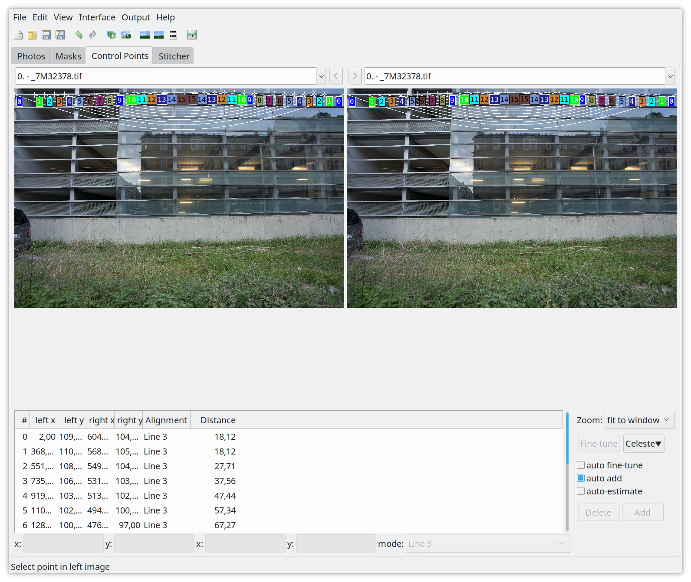
Task: Click the Redo arrow icon
Action: click(92, 35)
